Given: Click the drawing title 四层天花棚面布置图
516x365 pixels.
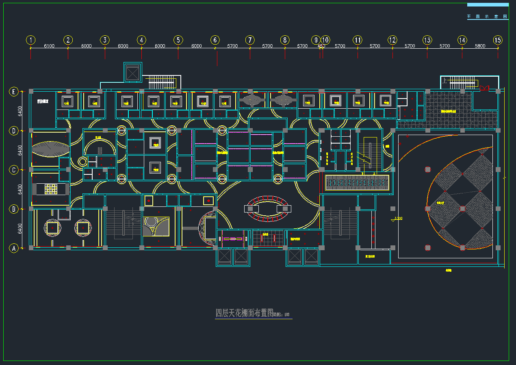Looking at the screenshot, I should pos(243,313).
